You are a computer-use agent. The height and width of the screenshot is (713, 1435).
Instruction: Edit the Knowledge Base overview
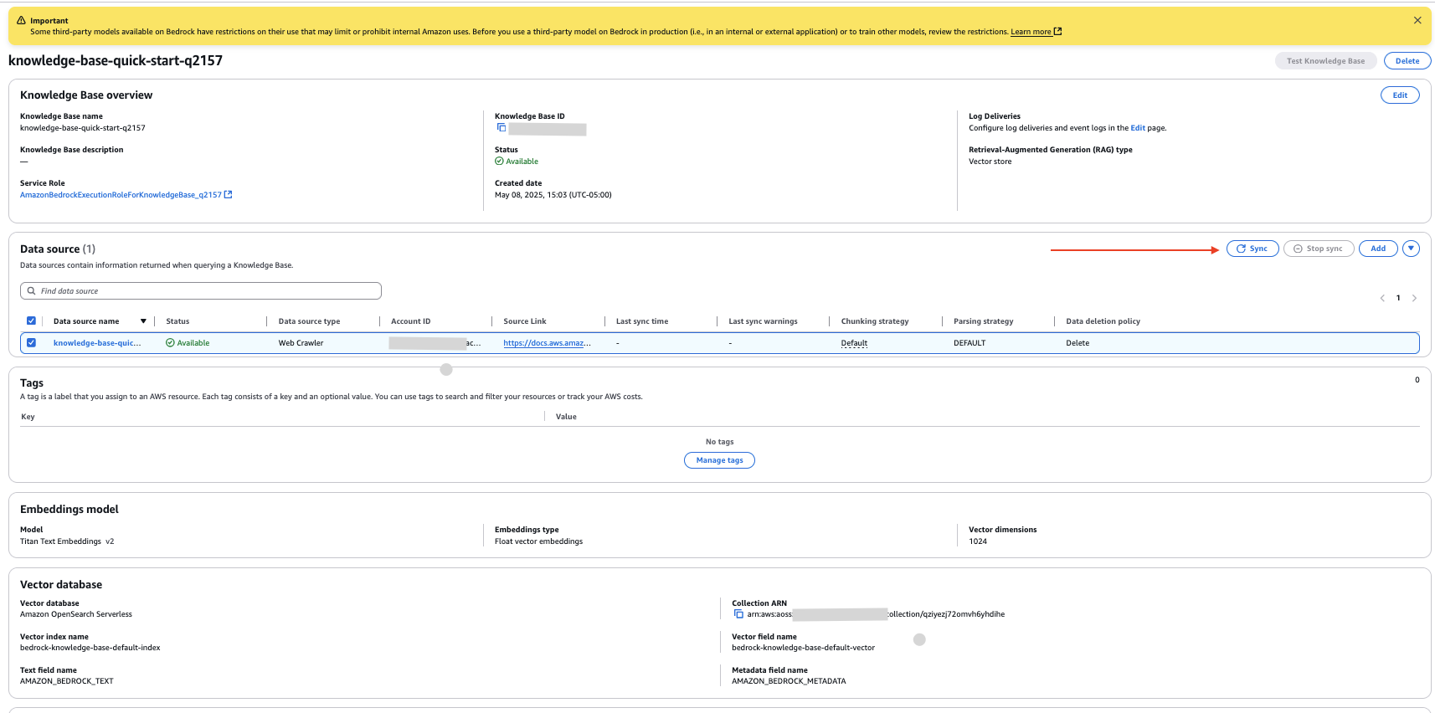(x=1399, y=95)
